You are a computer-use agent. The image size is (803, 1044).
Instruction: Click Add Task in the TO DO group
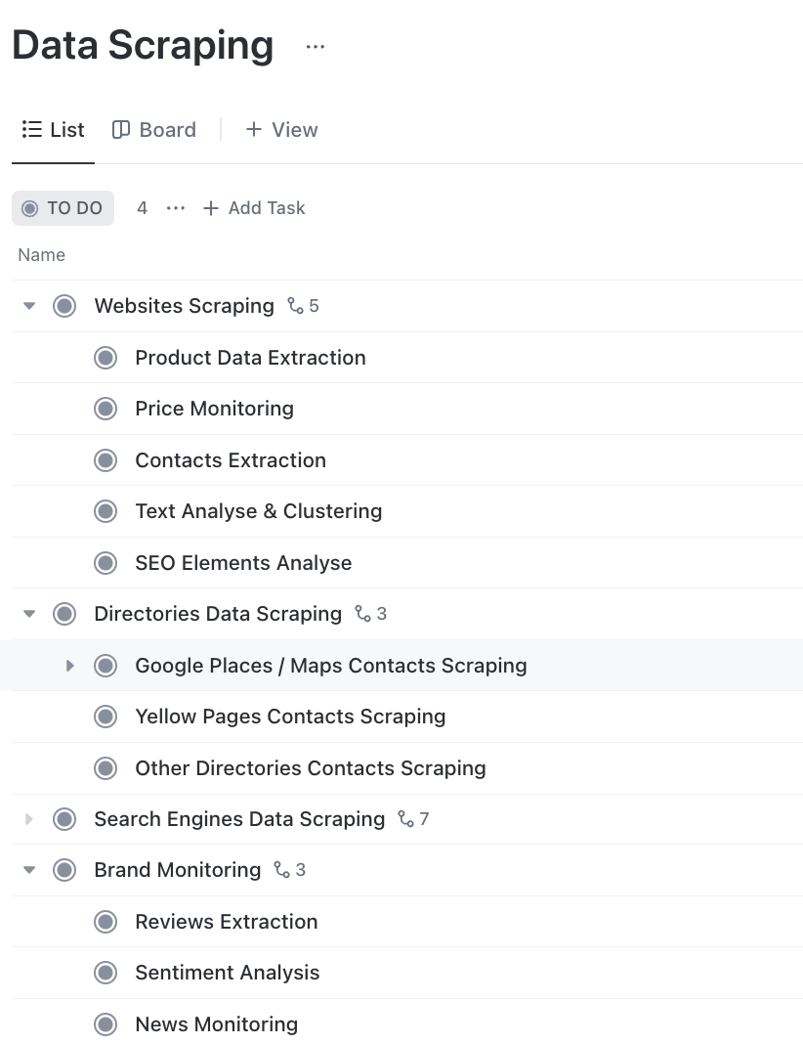click(x=254, y=208)
